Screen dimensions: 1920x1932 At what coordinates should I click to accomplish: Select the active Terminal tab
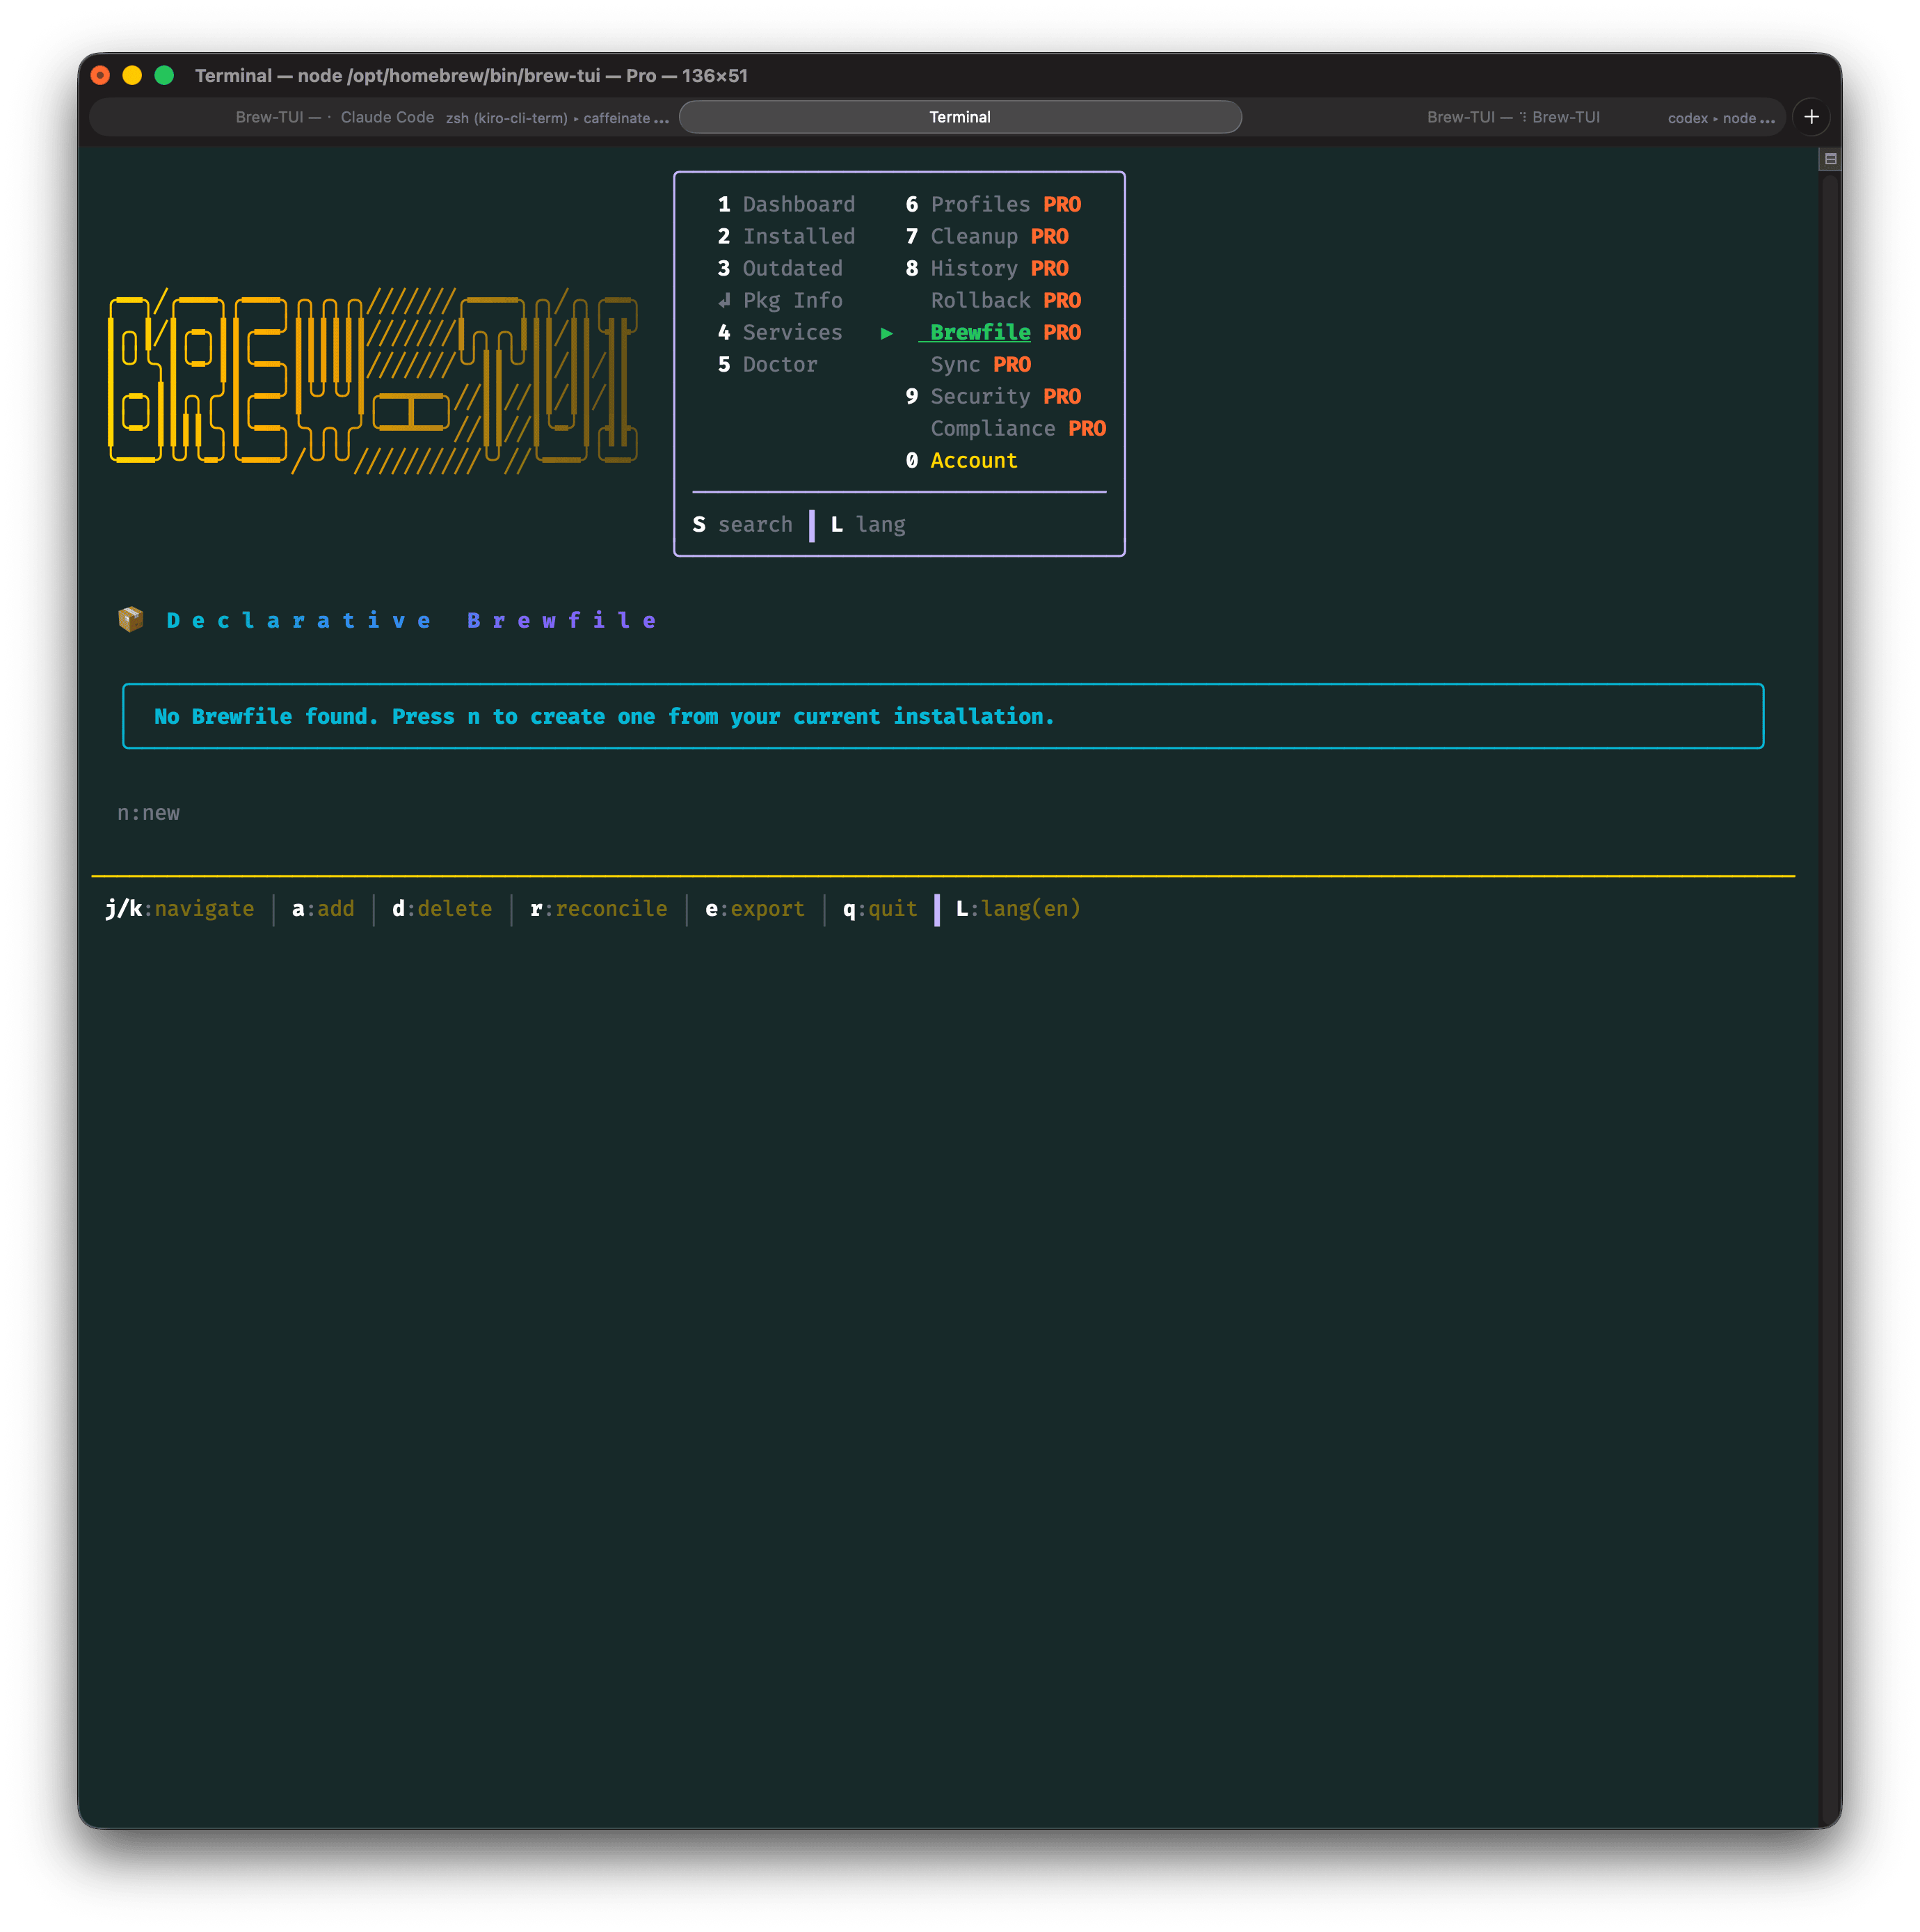[x=959, y=117]
